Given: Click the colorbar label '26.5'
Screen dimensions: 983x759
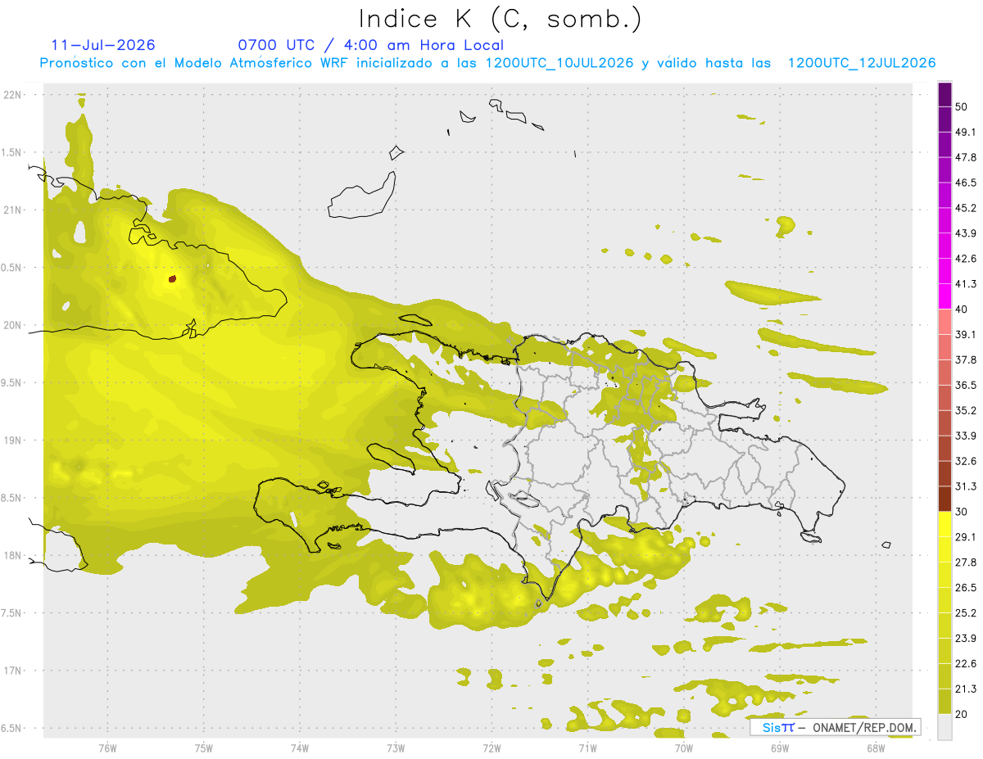Looking at the screenshot, I should 966,587.
